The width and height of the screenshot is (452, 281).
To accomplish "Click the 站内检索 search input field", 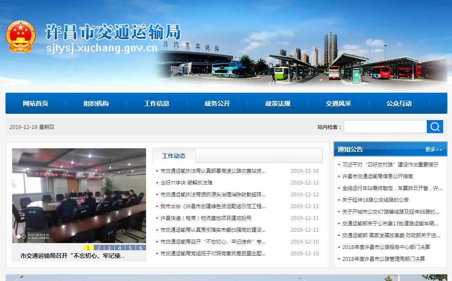I will coord(385,127).
